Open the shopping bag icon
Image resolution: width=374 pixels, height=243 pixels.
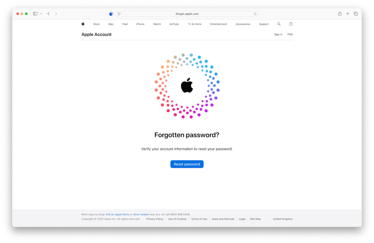coord(291,24)
